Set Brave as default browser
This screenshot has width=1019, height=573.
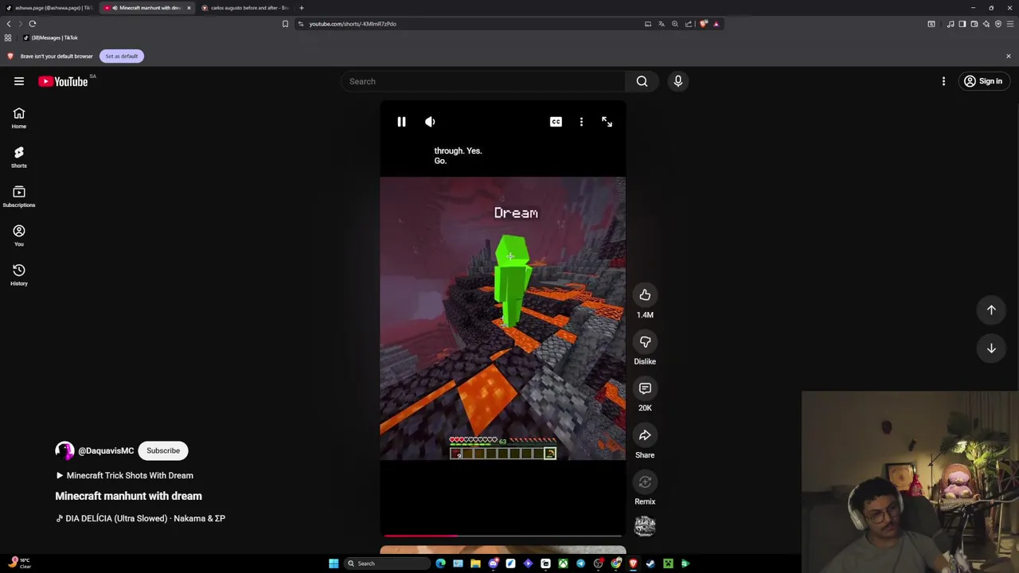[x=122, y=57]
